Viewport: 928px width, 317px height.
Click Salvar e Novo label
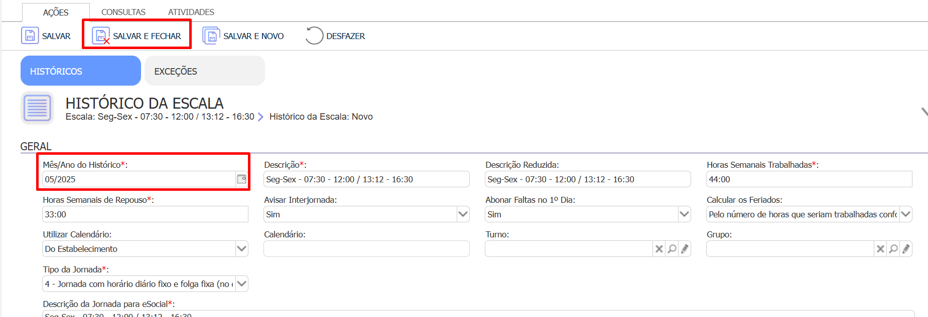tap(253, 36)
